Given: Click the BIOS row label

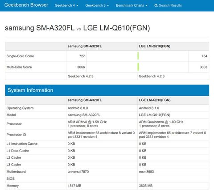Looking at the screenshot, I should pos(10,178).
